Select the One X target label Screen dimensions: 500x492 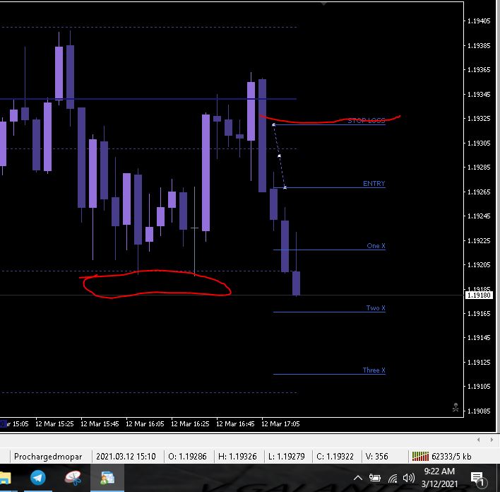pyautogui.click(x=376, y=245)
